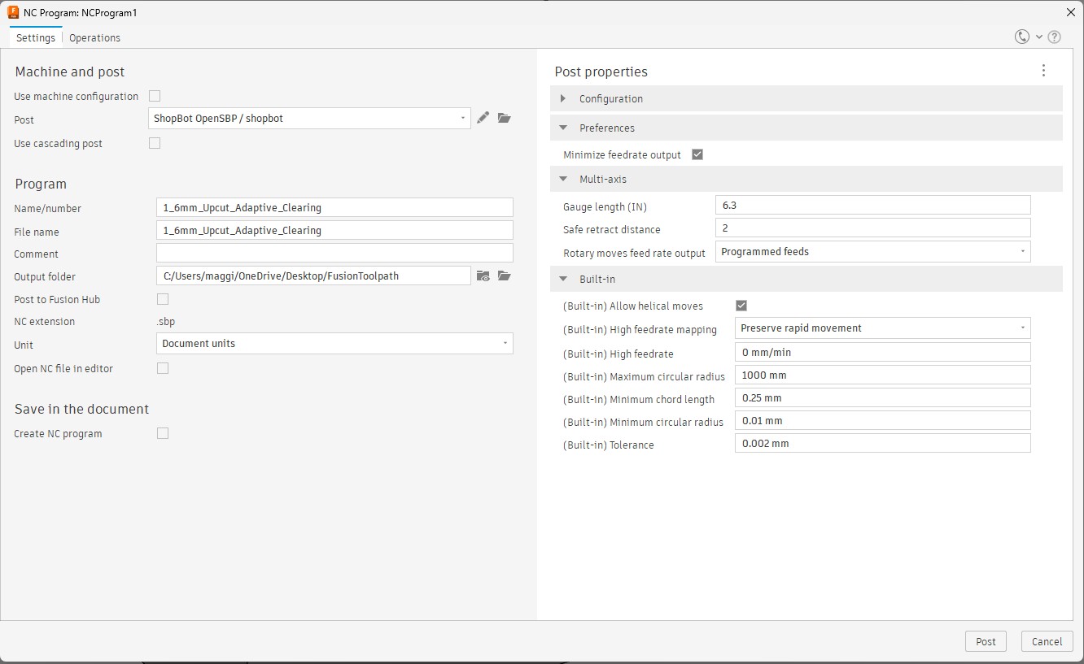
Task: Open High feedrate mapping dropdown
Action: coord(883,328)
